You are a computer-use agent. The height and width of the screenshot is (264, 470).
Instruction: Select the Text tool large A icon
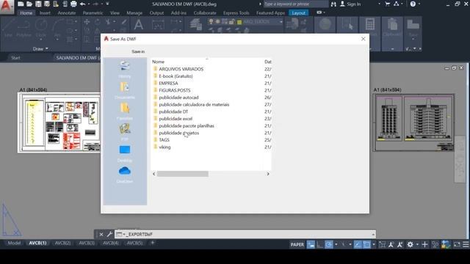pyautogui.click(x=139, y=24)
